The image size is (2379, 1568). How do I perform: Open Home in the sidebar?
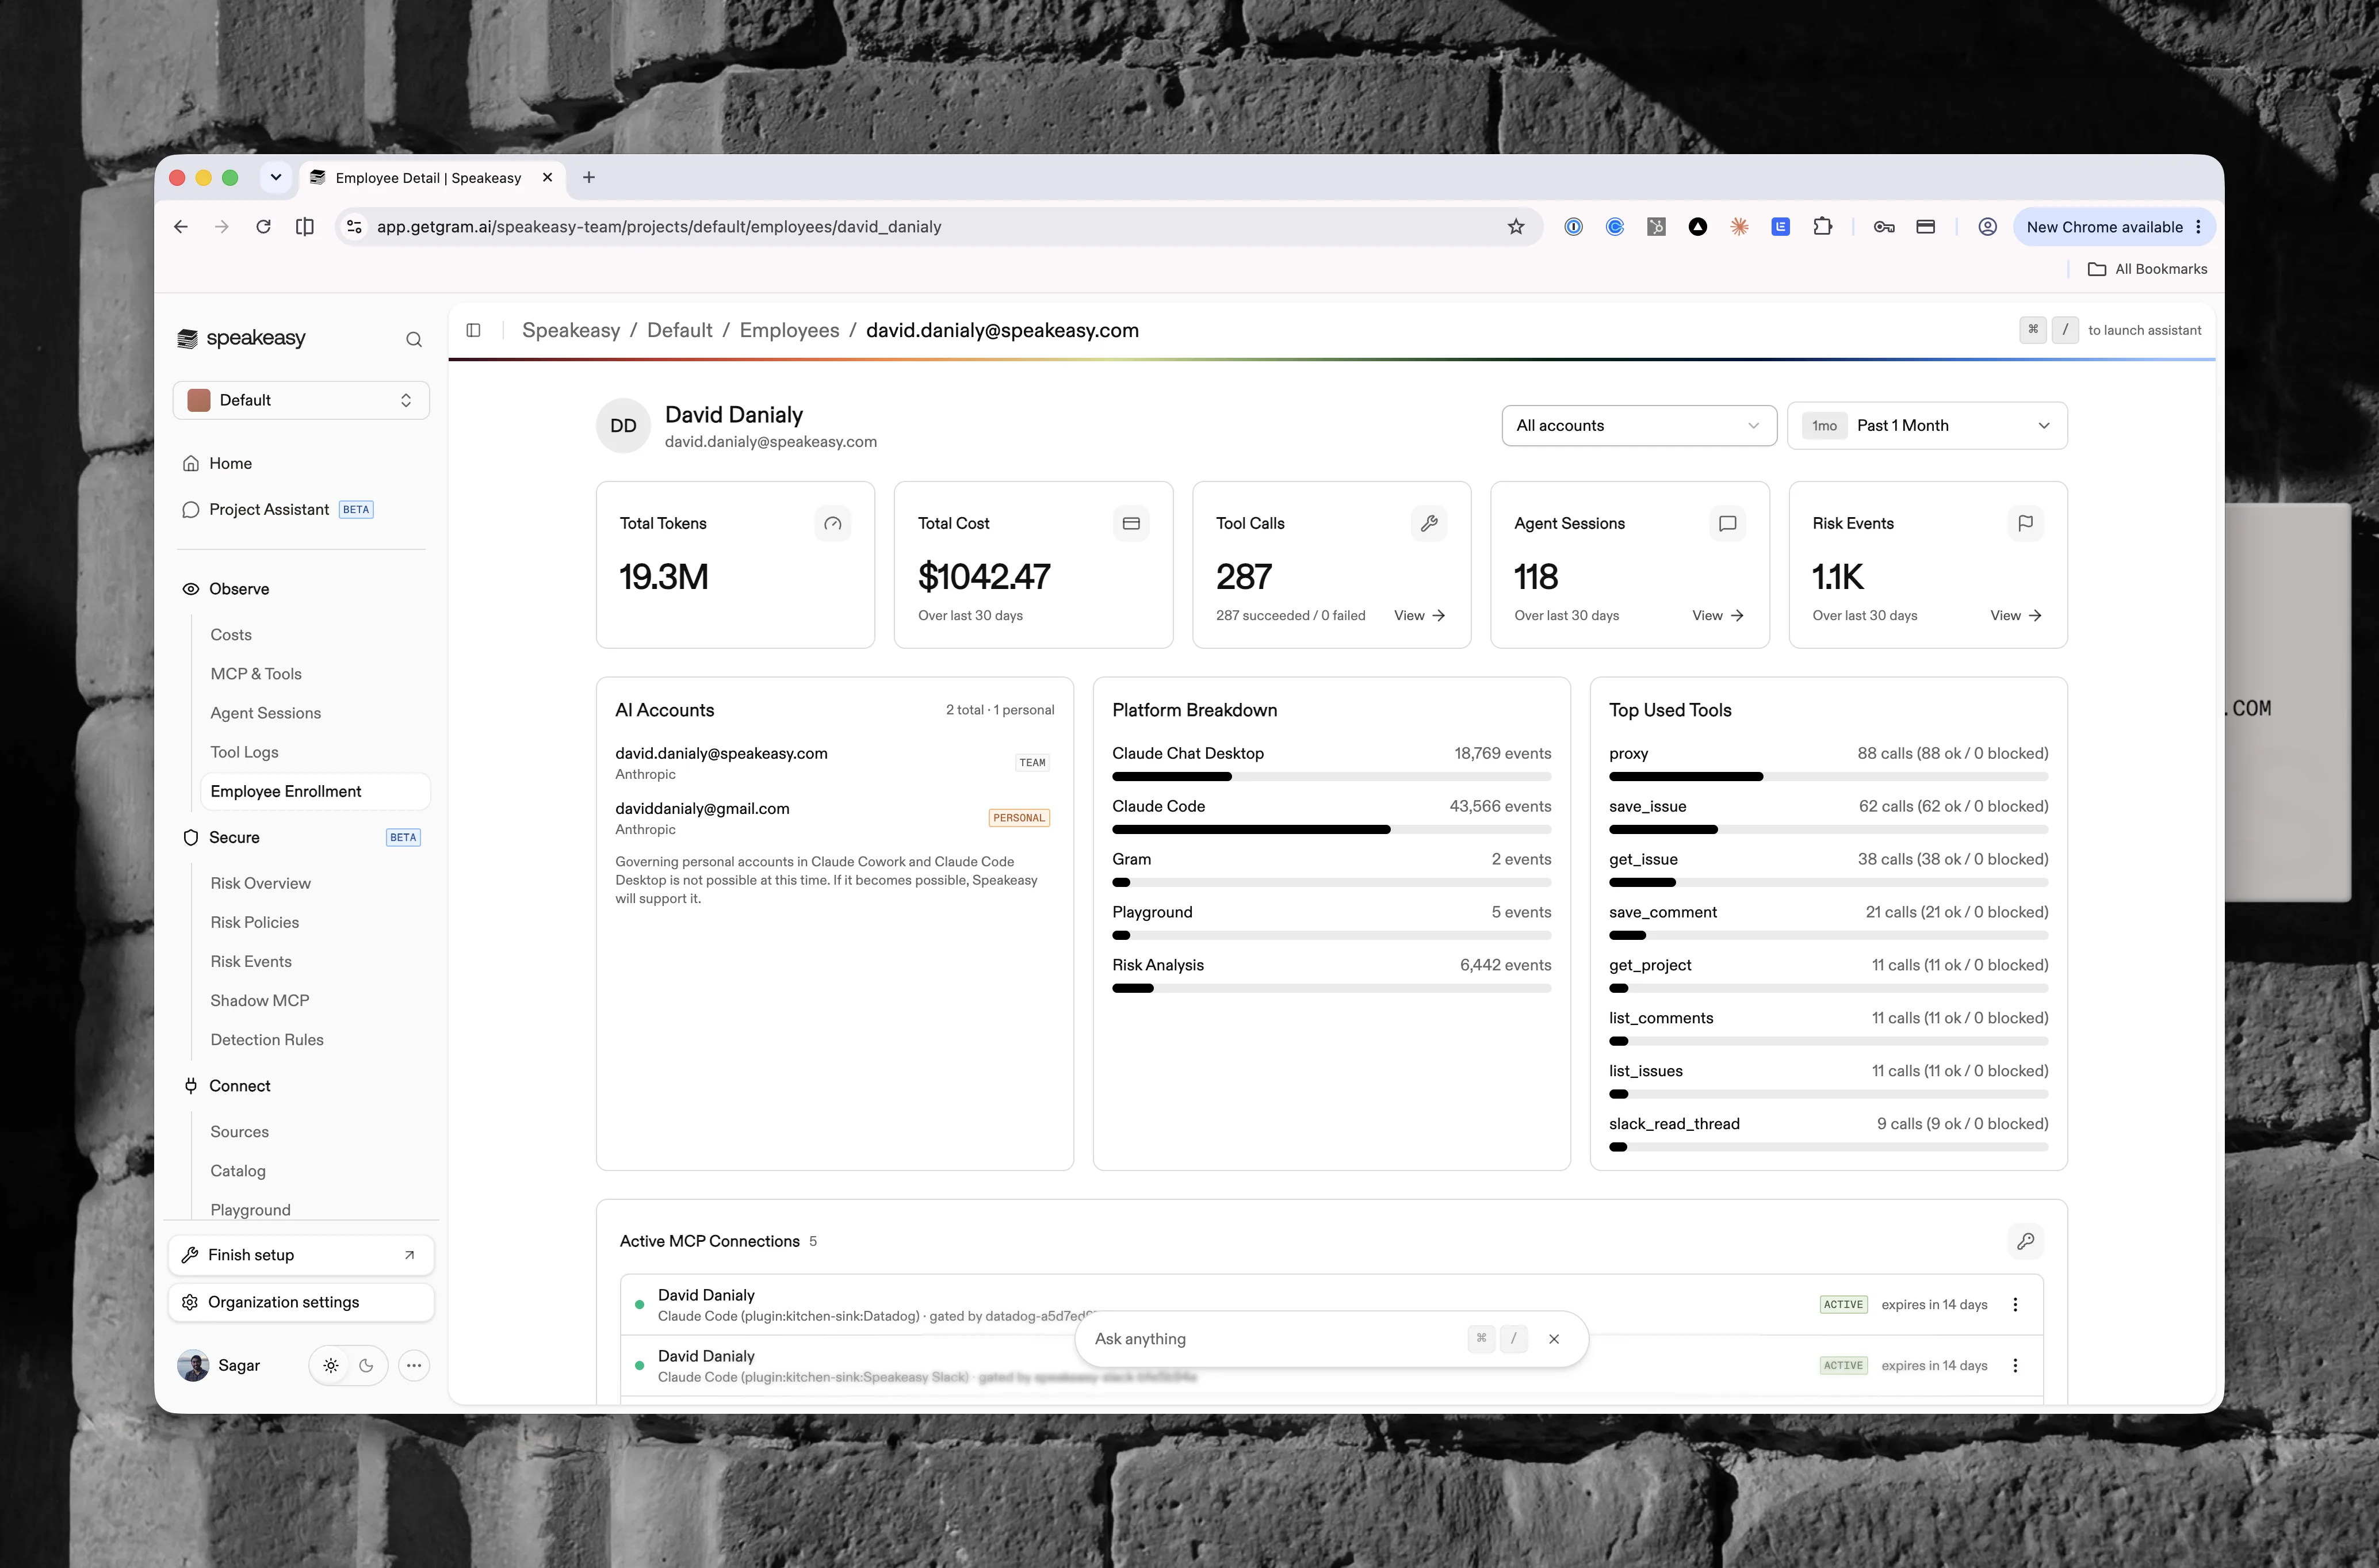click(x=231, y=463)
